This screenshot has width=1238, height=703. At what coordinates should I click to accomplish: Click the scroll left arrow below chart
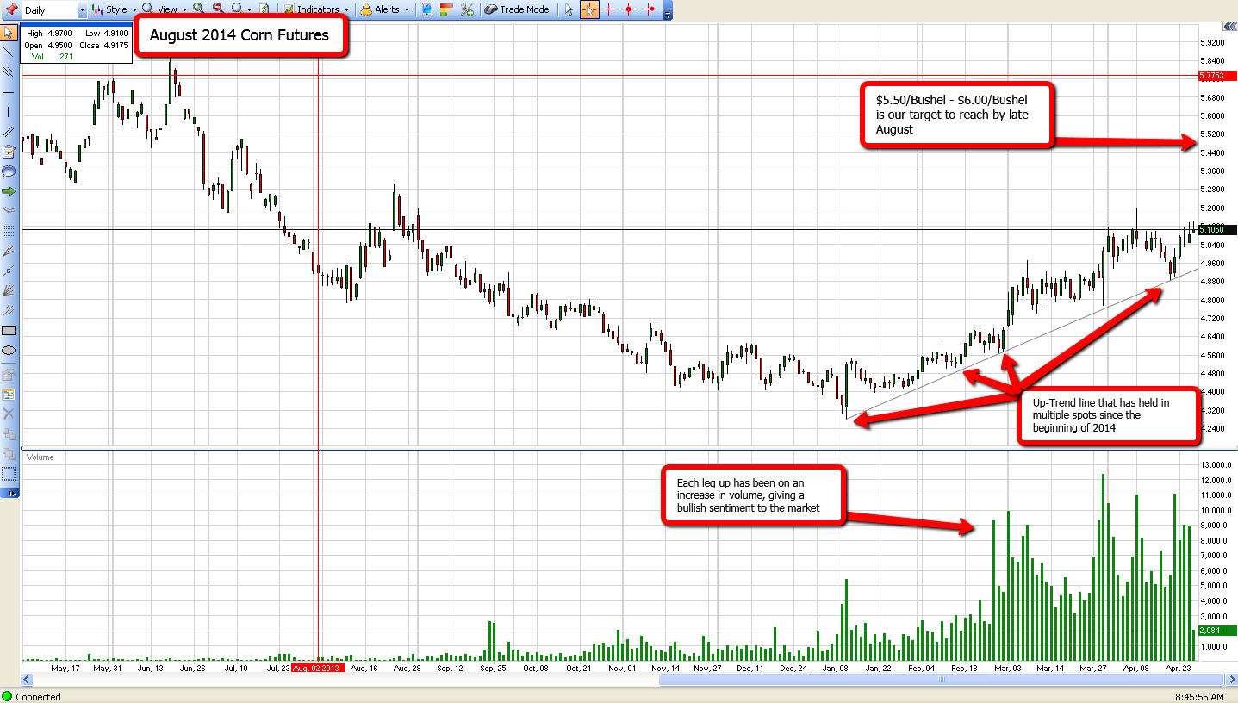point(27,681)
